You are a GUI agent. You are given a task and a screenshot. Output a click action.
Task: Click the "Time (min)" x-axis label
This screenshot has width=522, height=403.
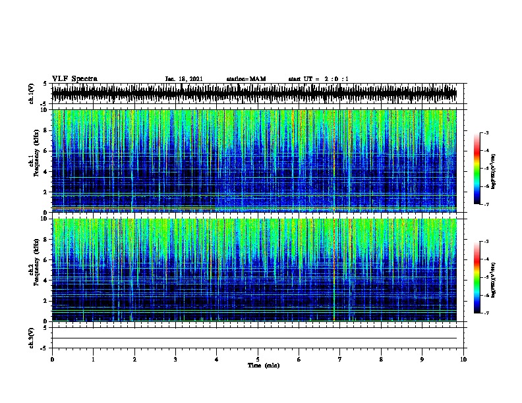pyautogui.click(x=264, y=365)
